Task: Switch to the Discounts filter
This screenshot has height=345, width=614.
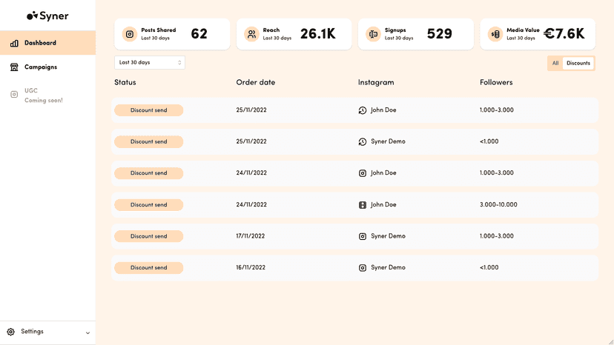Action: [x=578, y=63]
